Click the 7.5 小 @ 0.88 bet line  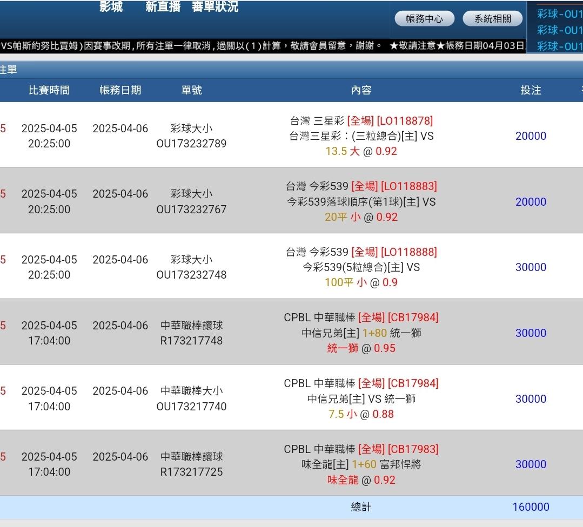[x=361, y=414]
